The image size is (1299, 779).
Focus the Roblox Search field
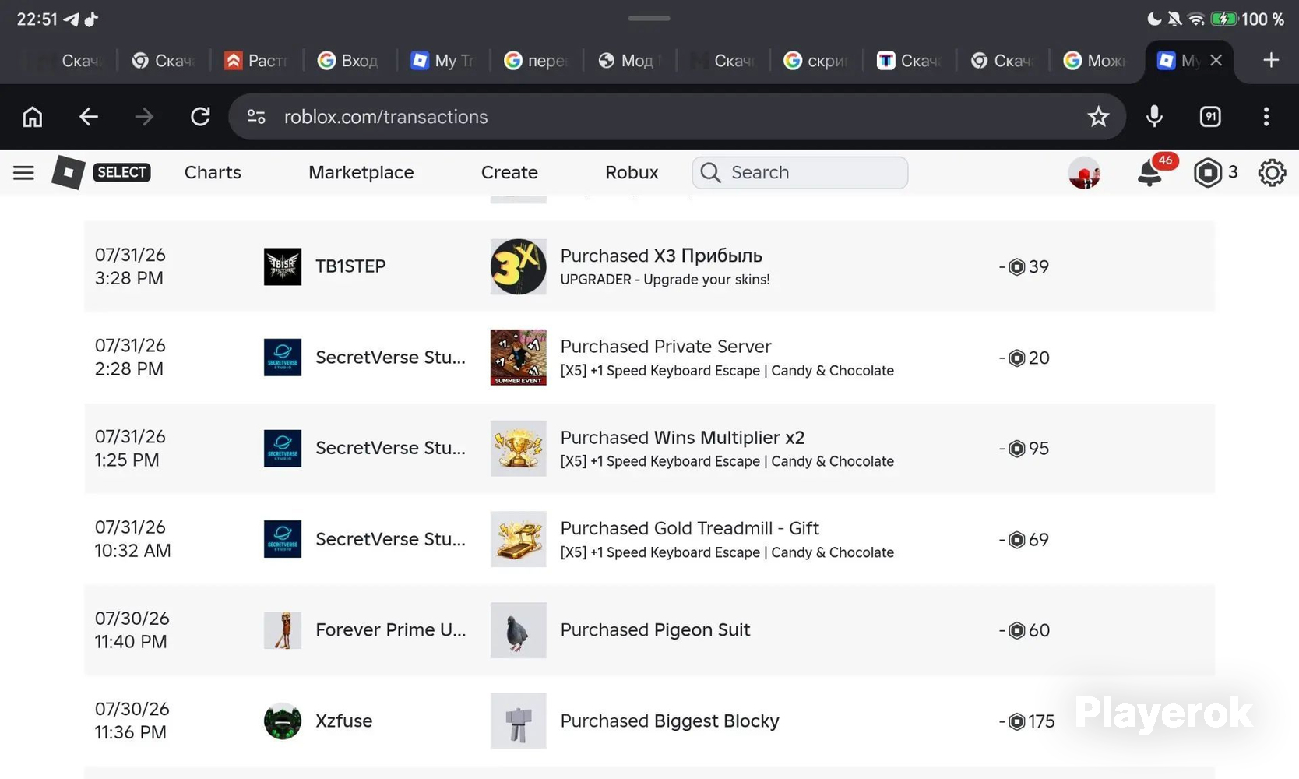pos(800,172)
